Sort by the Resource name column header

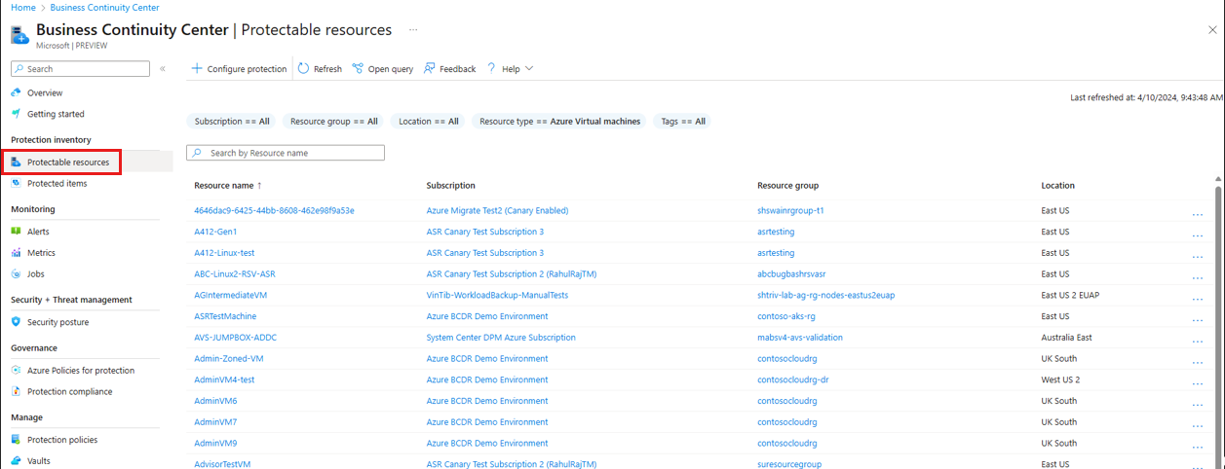[223, 185]
